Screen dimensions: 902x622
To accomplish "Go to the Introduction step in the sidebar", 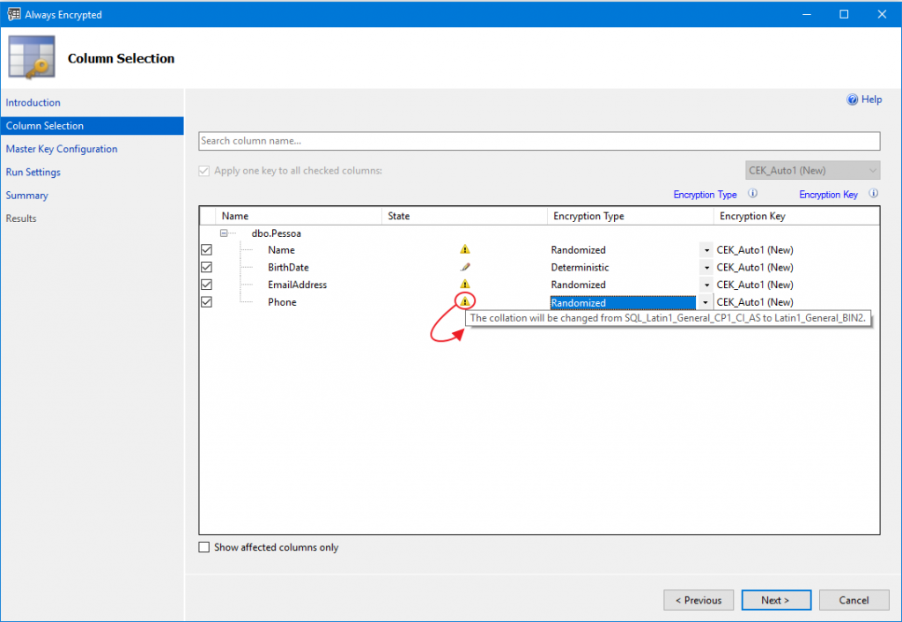I will pyautogui.click(x=33, y=102).
